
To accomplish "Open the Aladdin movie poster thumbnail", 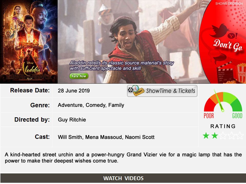I will click(29, 42).
